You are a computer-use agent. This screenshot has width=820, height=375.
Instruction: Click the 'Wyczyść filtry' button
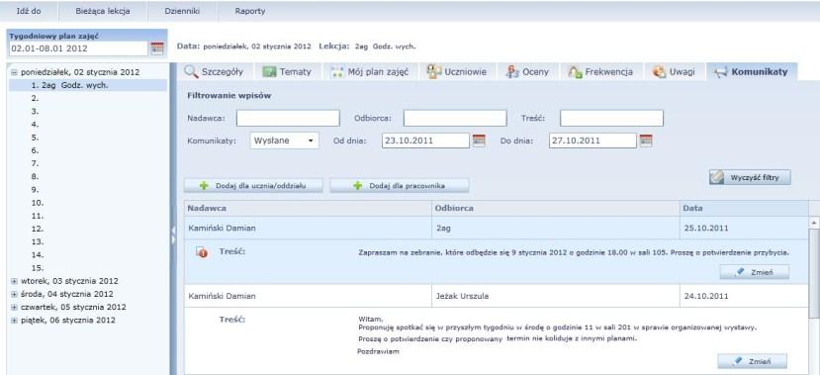pyautogui.click(x=750, y=177)
